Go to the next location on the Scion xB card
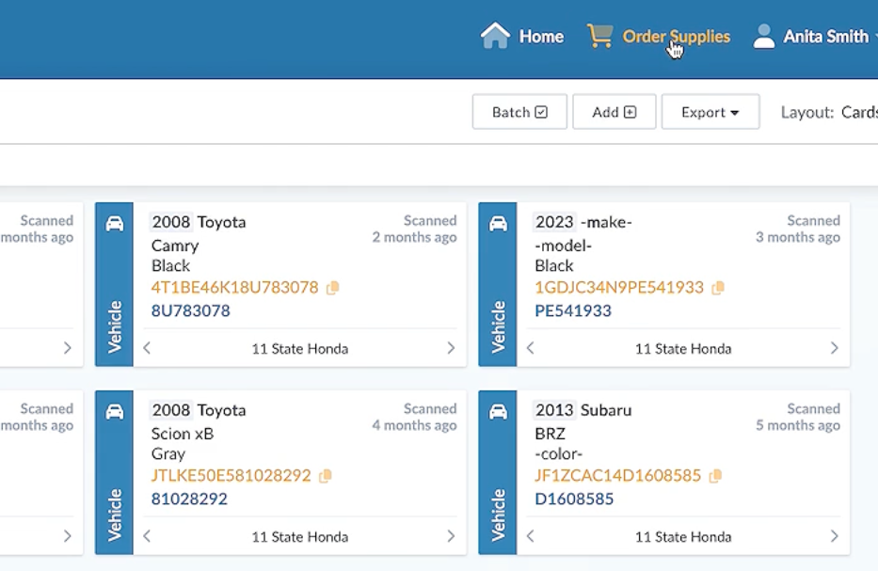Viewport: 878px width, 571px height. coord(451,536)
